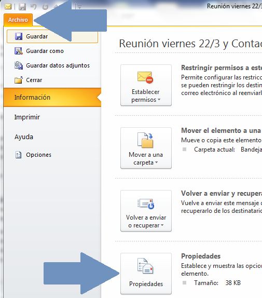The height and width of the screenshot is (298, 262).
Task: Open the Ayuda menu item
Action: [x=24, y=137]
